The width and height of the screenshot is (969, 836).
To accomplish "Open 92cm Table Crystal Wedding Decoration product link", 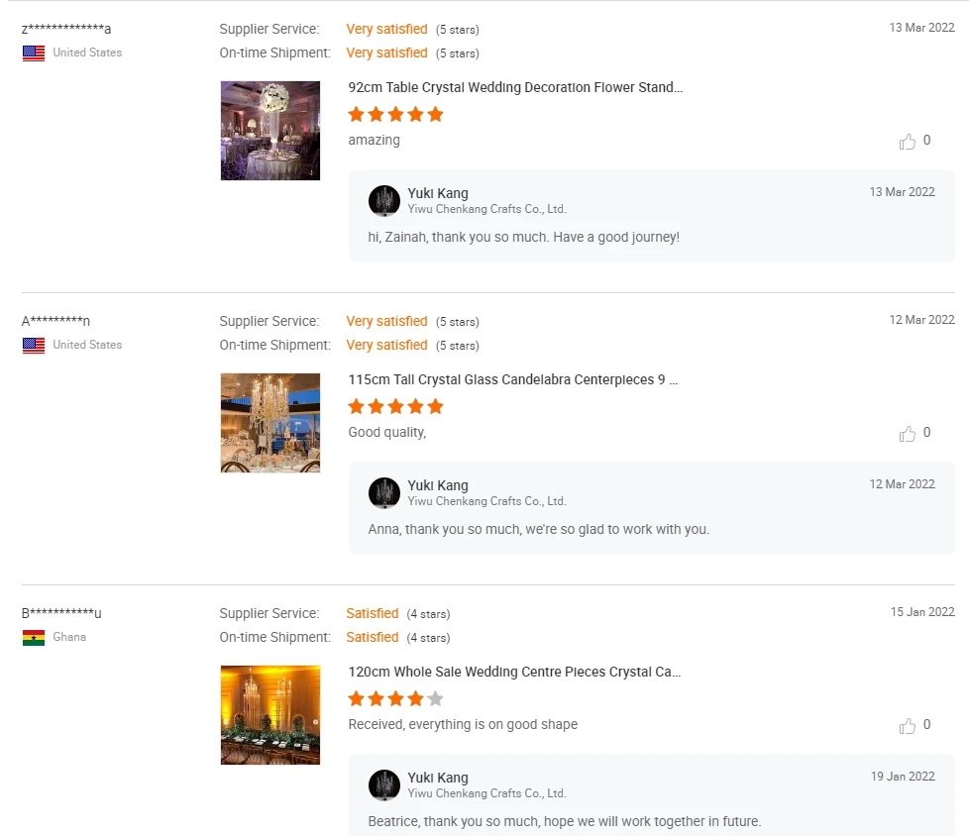I will point(515,87).
